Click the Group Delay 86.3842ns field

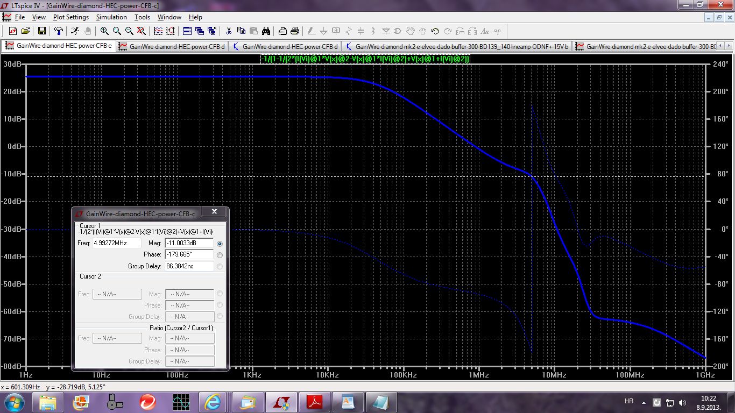point(189,266)
